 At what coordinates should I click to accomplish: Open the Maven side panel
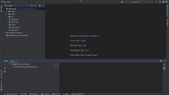[x=167, y=23]
